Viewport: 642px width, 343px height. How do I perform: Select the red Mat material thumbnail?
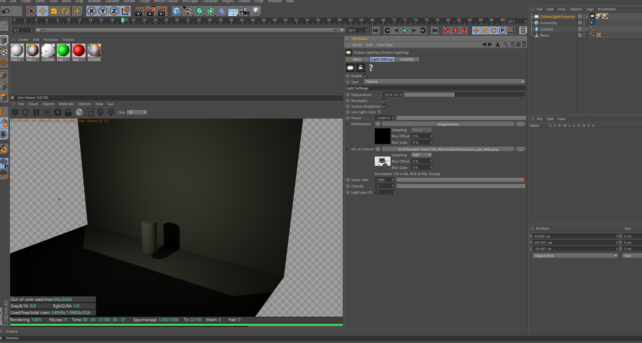point(78,51)
